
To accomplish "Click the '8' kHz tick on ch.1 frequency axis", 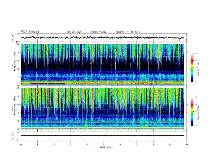I will coord(19,52).
